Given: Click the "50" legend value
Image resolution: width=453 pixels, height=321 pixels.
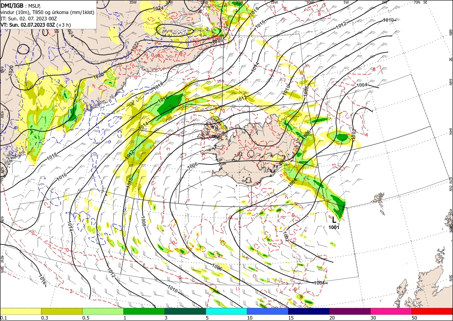Looking at the screenshot, I should pyautogui.click(x=414, y=318).
